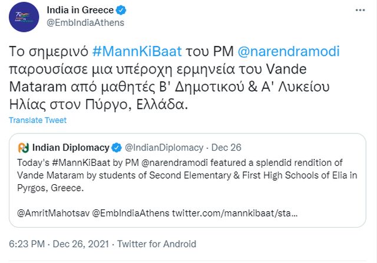Screen dimensions: 377x263
Task: Open the twitter.com/mannkibaat link
Action: (x=234, y=211)
